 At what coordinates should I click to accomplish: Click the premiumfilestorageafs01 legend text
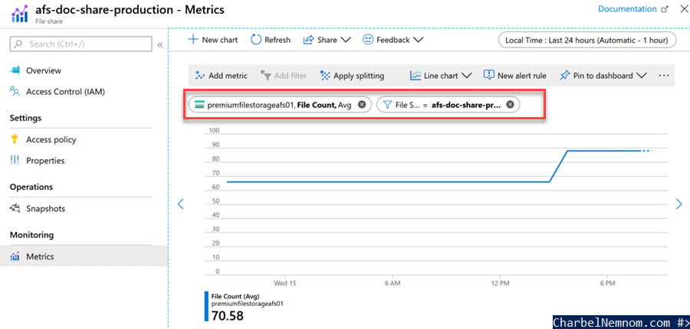[247, 304]
